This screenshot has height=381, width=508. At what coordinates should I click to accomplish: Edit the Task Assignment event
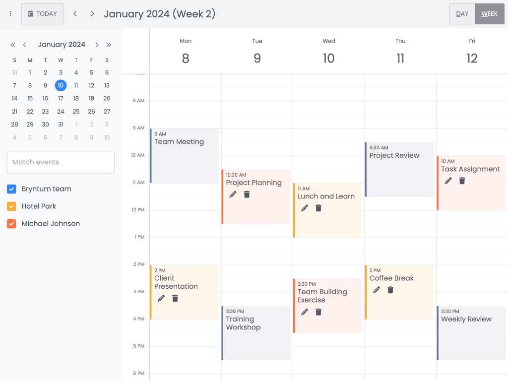pyautogui.click(x=448, y=181)
